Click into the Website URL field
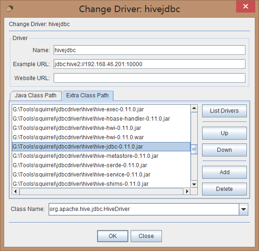Image resolution: width=259 pixels, height=251 pixels. 149,78
